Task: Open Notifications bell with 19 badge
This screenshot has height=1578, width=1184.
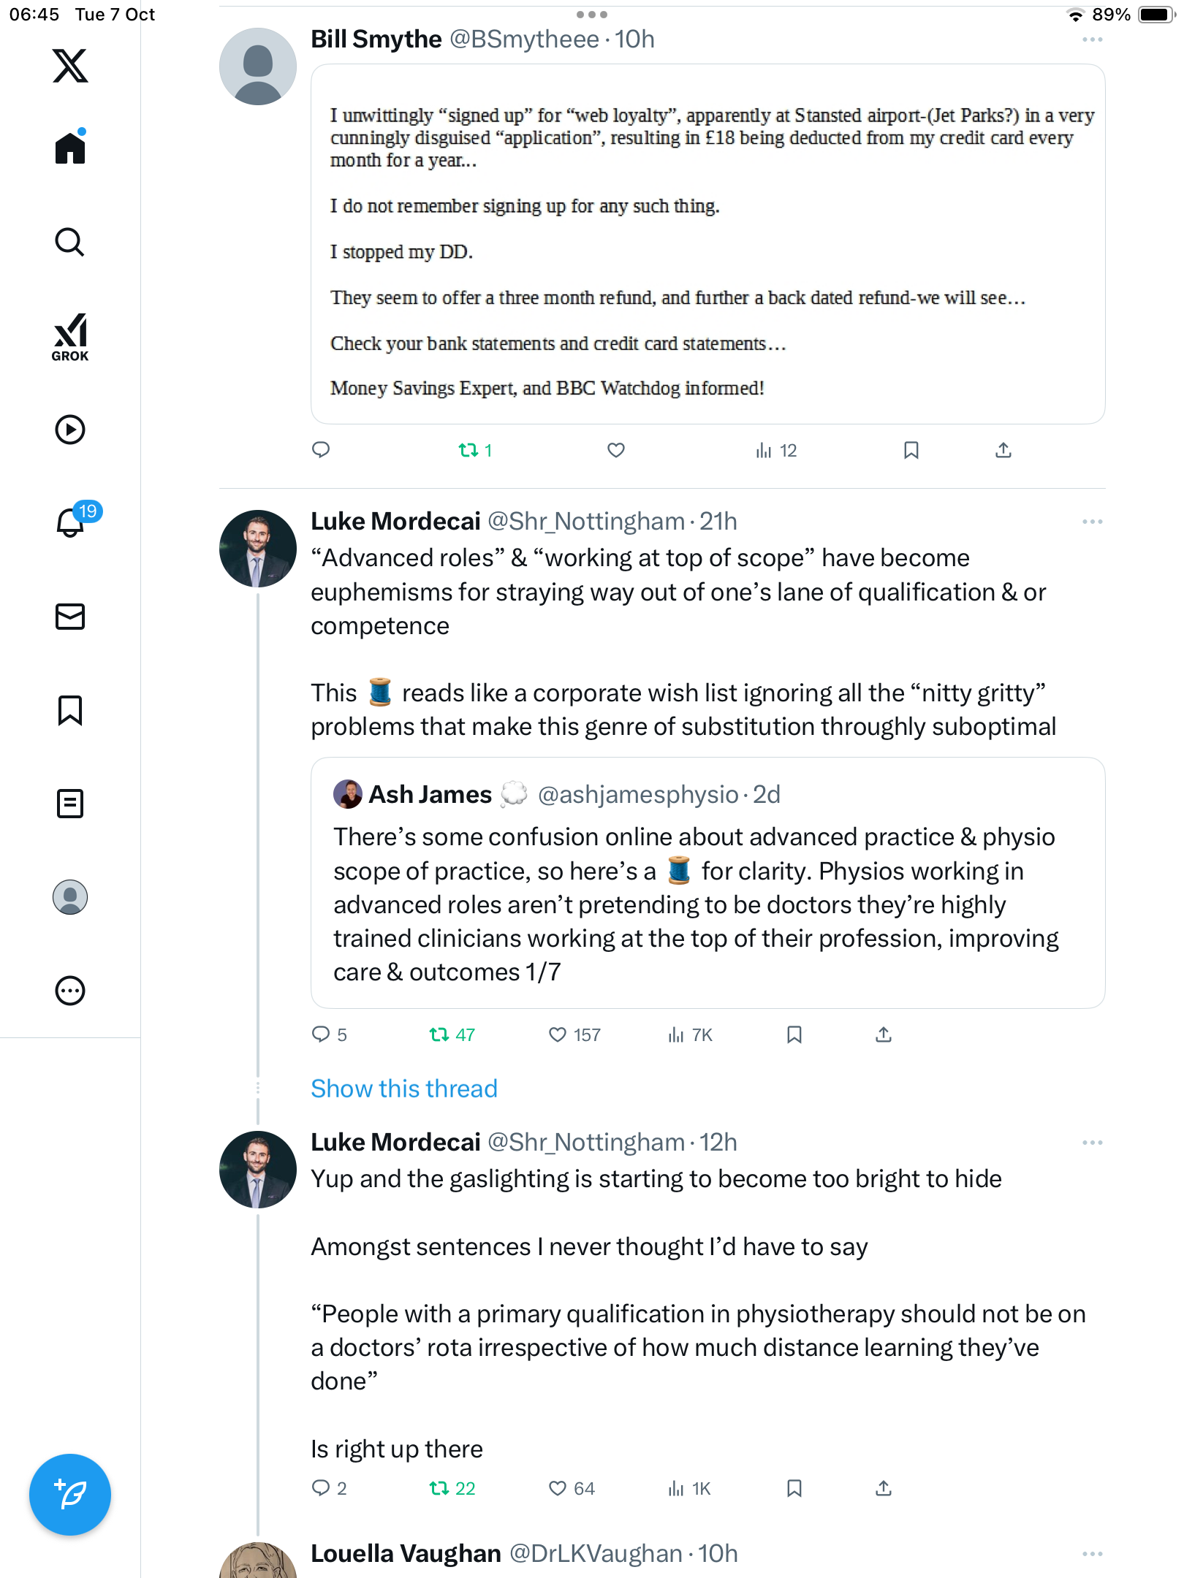Action: tap(70, 522)
